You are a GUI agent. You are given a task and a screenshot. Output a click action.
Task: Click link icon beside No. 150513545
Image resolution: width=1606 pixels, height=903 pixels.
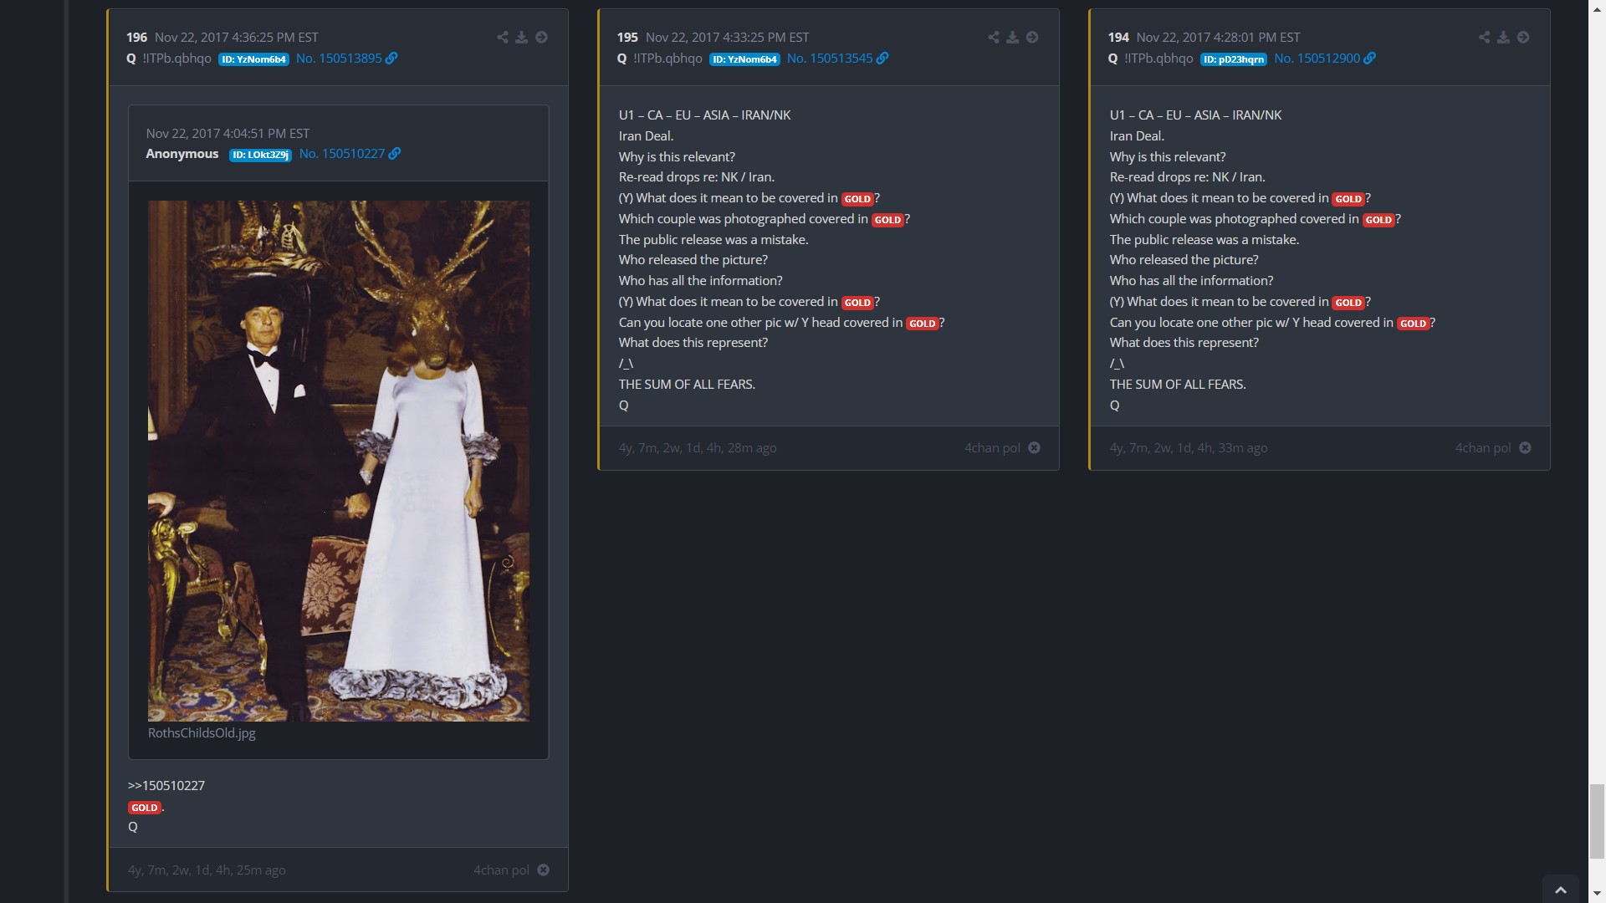point(883,59)
